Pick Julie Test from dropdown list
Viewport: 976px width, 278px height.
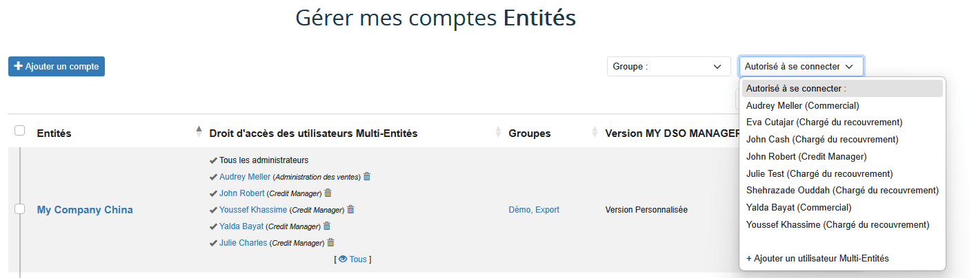coord(842,173)
